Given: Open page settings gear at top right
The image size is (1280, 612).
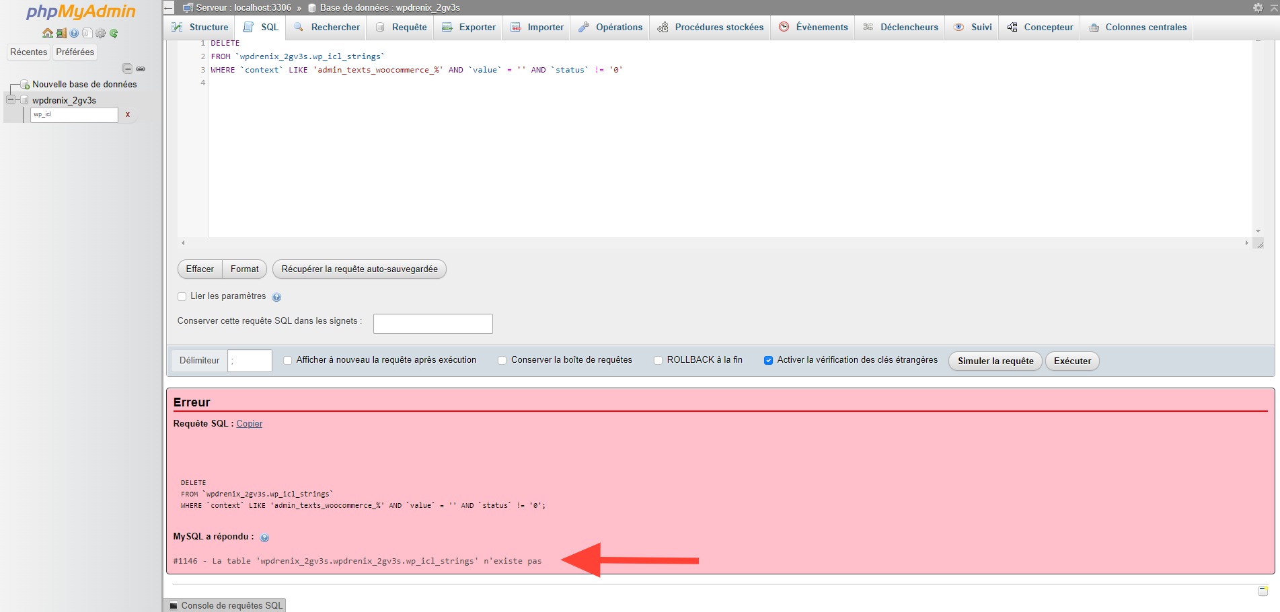Looking at the screenshot, I should point(1258,7).
